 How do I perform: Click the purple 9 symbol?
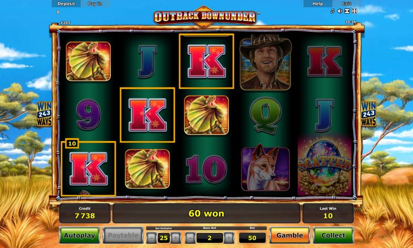88,114
